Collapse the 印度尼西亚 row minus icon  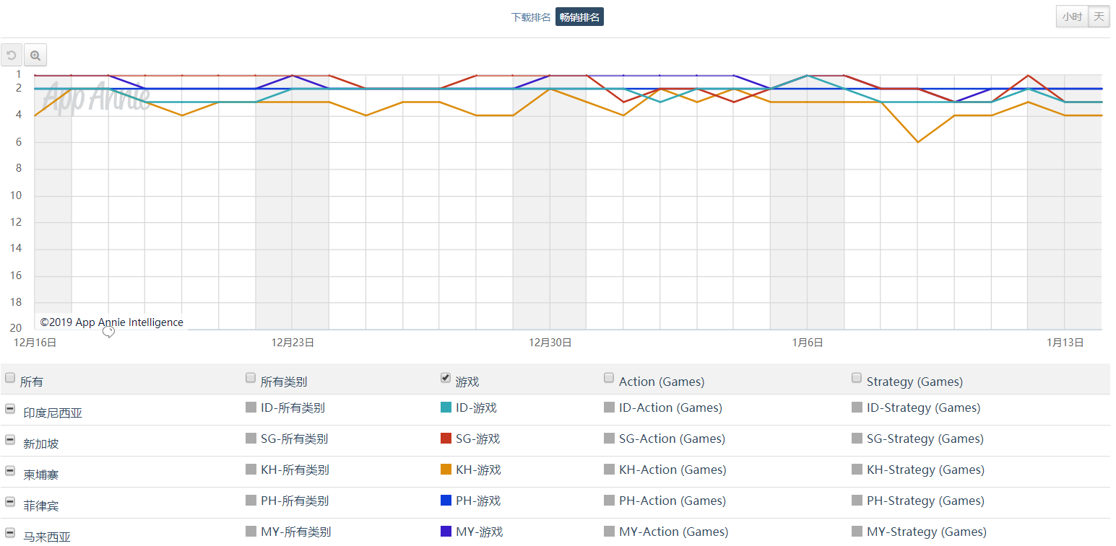coord(10,408)
